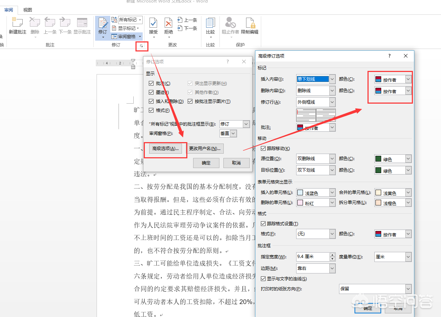Image resolution: width=441 pixels, height=317 pixels.
Task: Click help icon in 高级修订选项 dialog
Action: (x=389, y=56)
